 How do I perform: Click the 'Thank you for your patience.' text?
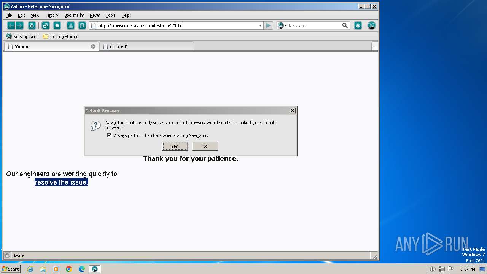point(191,159)
